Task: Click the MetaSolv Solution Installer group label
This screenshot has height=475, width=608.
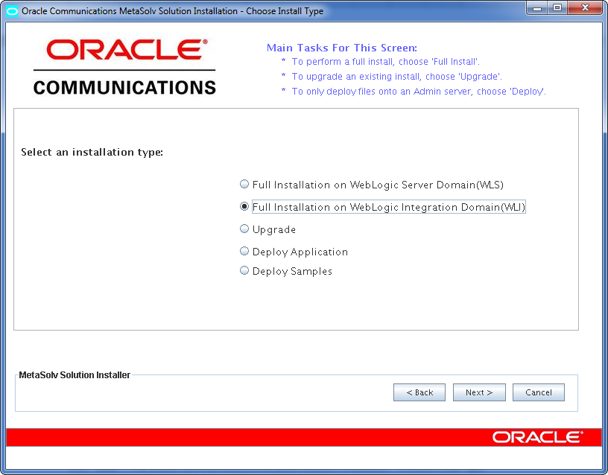Action: pyautogui.click(x=75, y=374)
